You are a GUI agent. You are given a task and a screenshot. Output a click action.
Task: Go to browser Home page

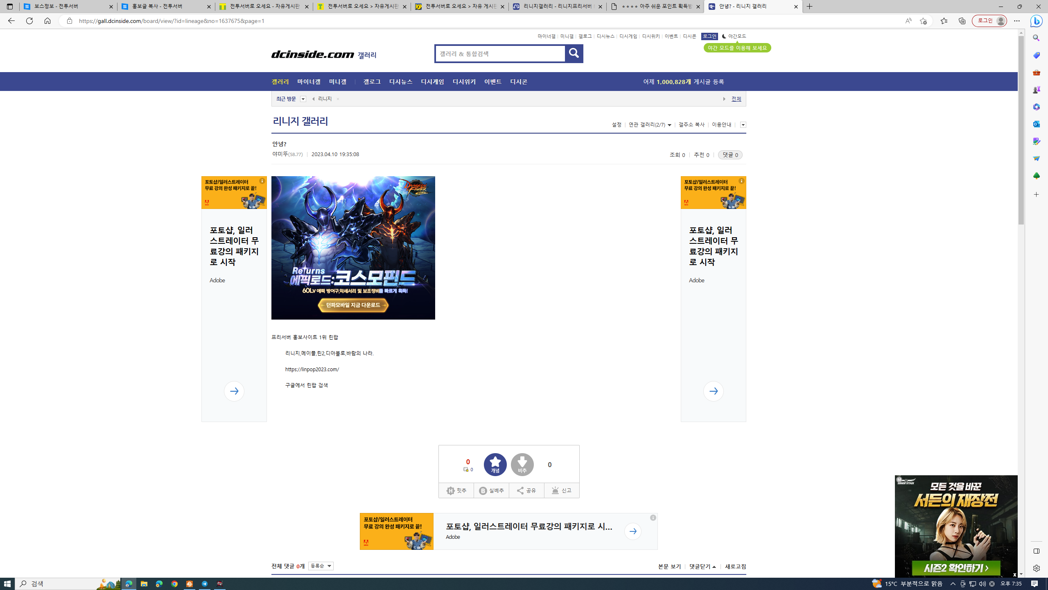tap(47, 21)
